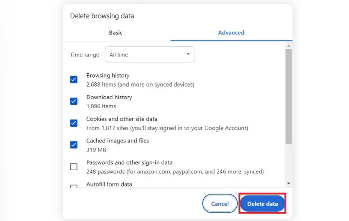The image size is (349, 221).
Task: Uncheck the Browsing history checkbox
Action: pos(74,79)
